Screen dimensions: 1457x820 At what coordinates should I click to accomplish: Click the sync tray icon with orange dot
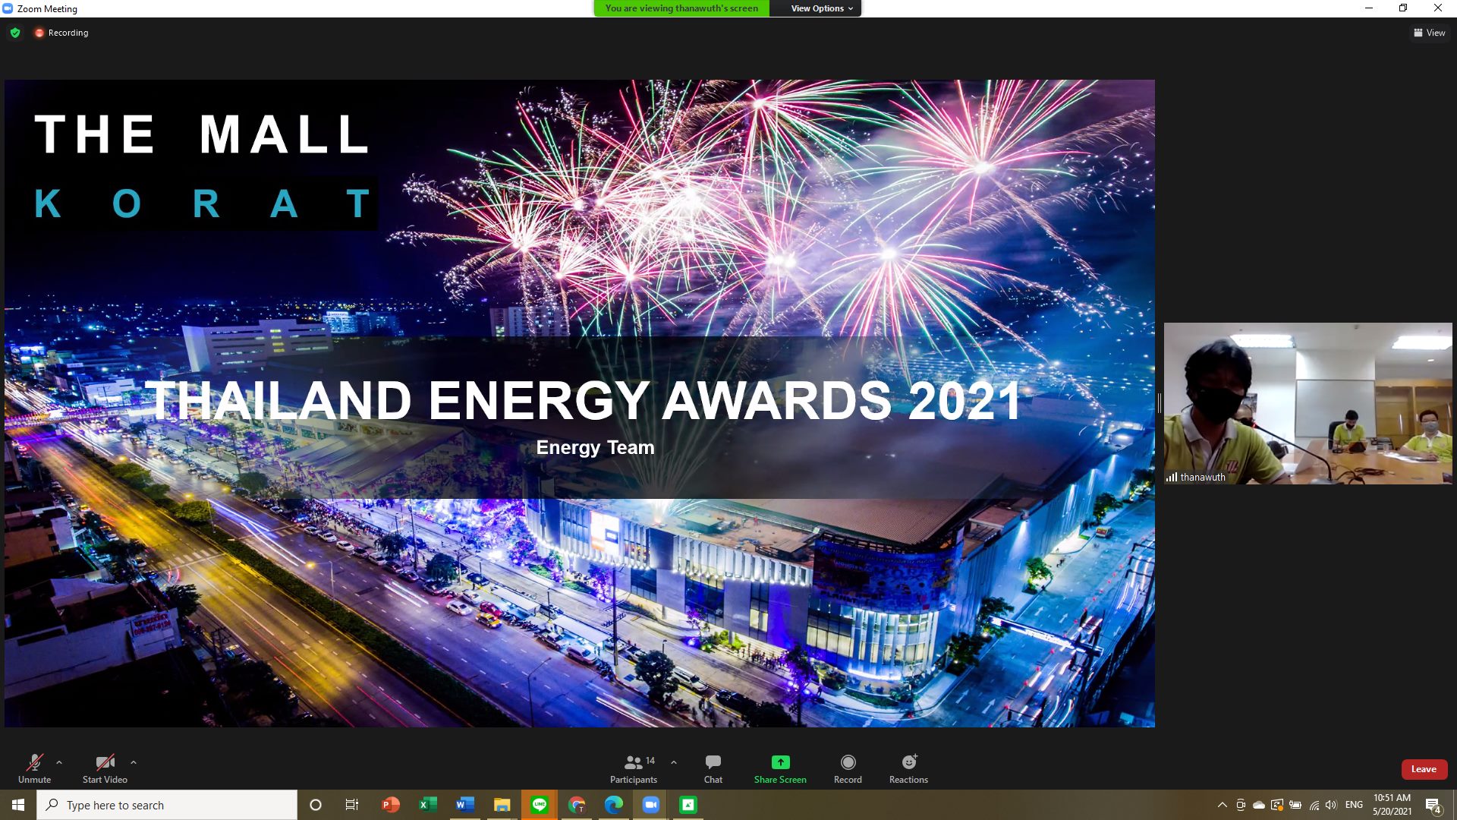(1277, 805)
